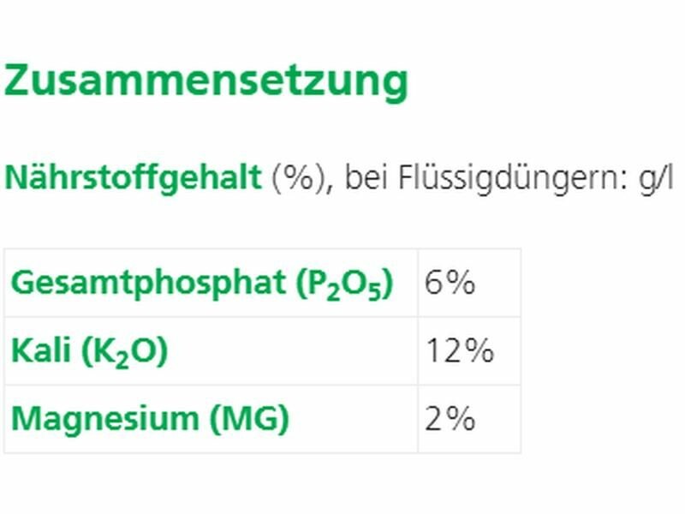Click the percent sign in 12%
Screen dimensions: 685x514
(x=479, y=351)
